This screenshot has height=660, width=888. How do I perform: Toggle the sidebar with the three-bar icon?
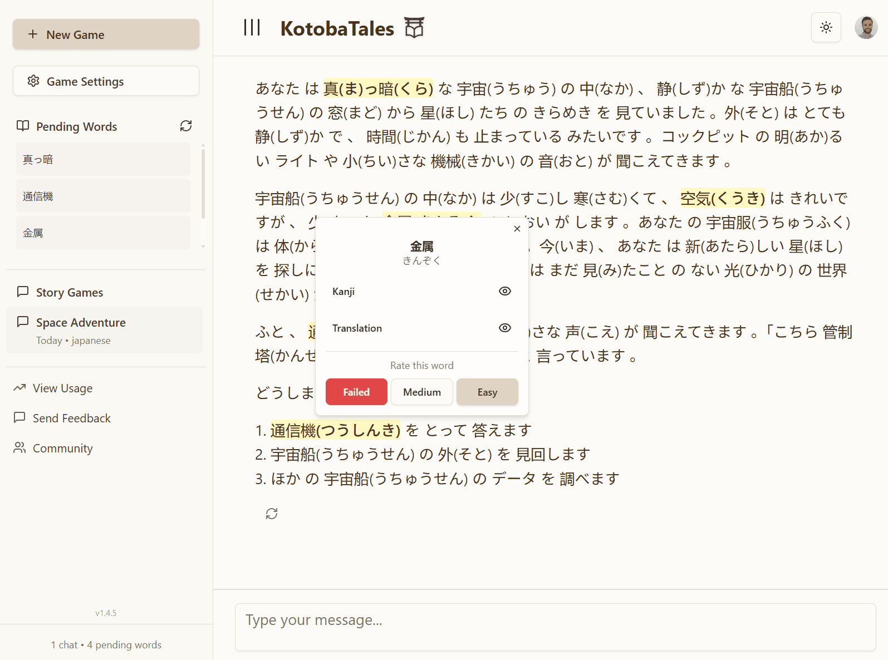[252, 27]
